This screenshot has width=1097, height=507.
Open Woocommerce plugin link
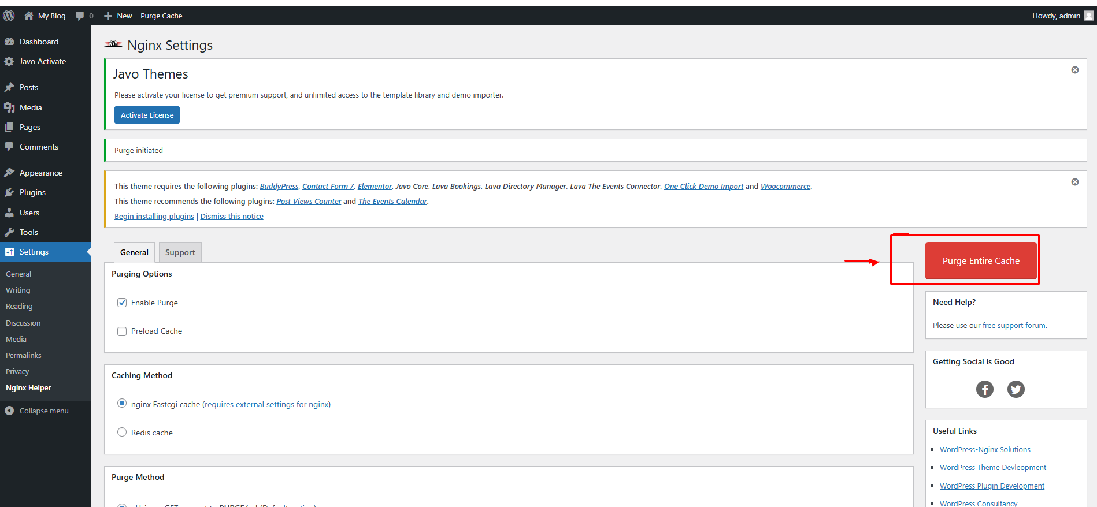[785, 186]
